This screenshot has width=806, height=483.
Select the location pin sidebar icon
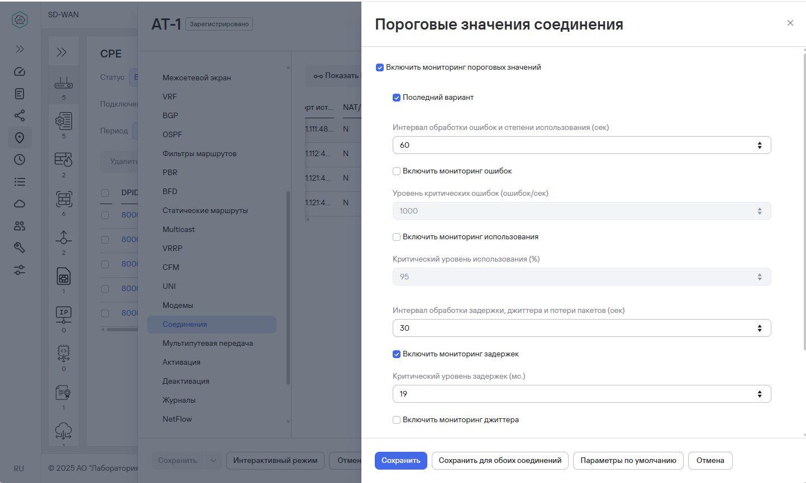pos(20,138)
